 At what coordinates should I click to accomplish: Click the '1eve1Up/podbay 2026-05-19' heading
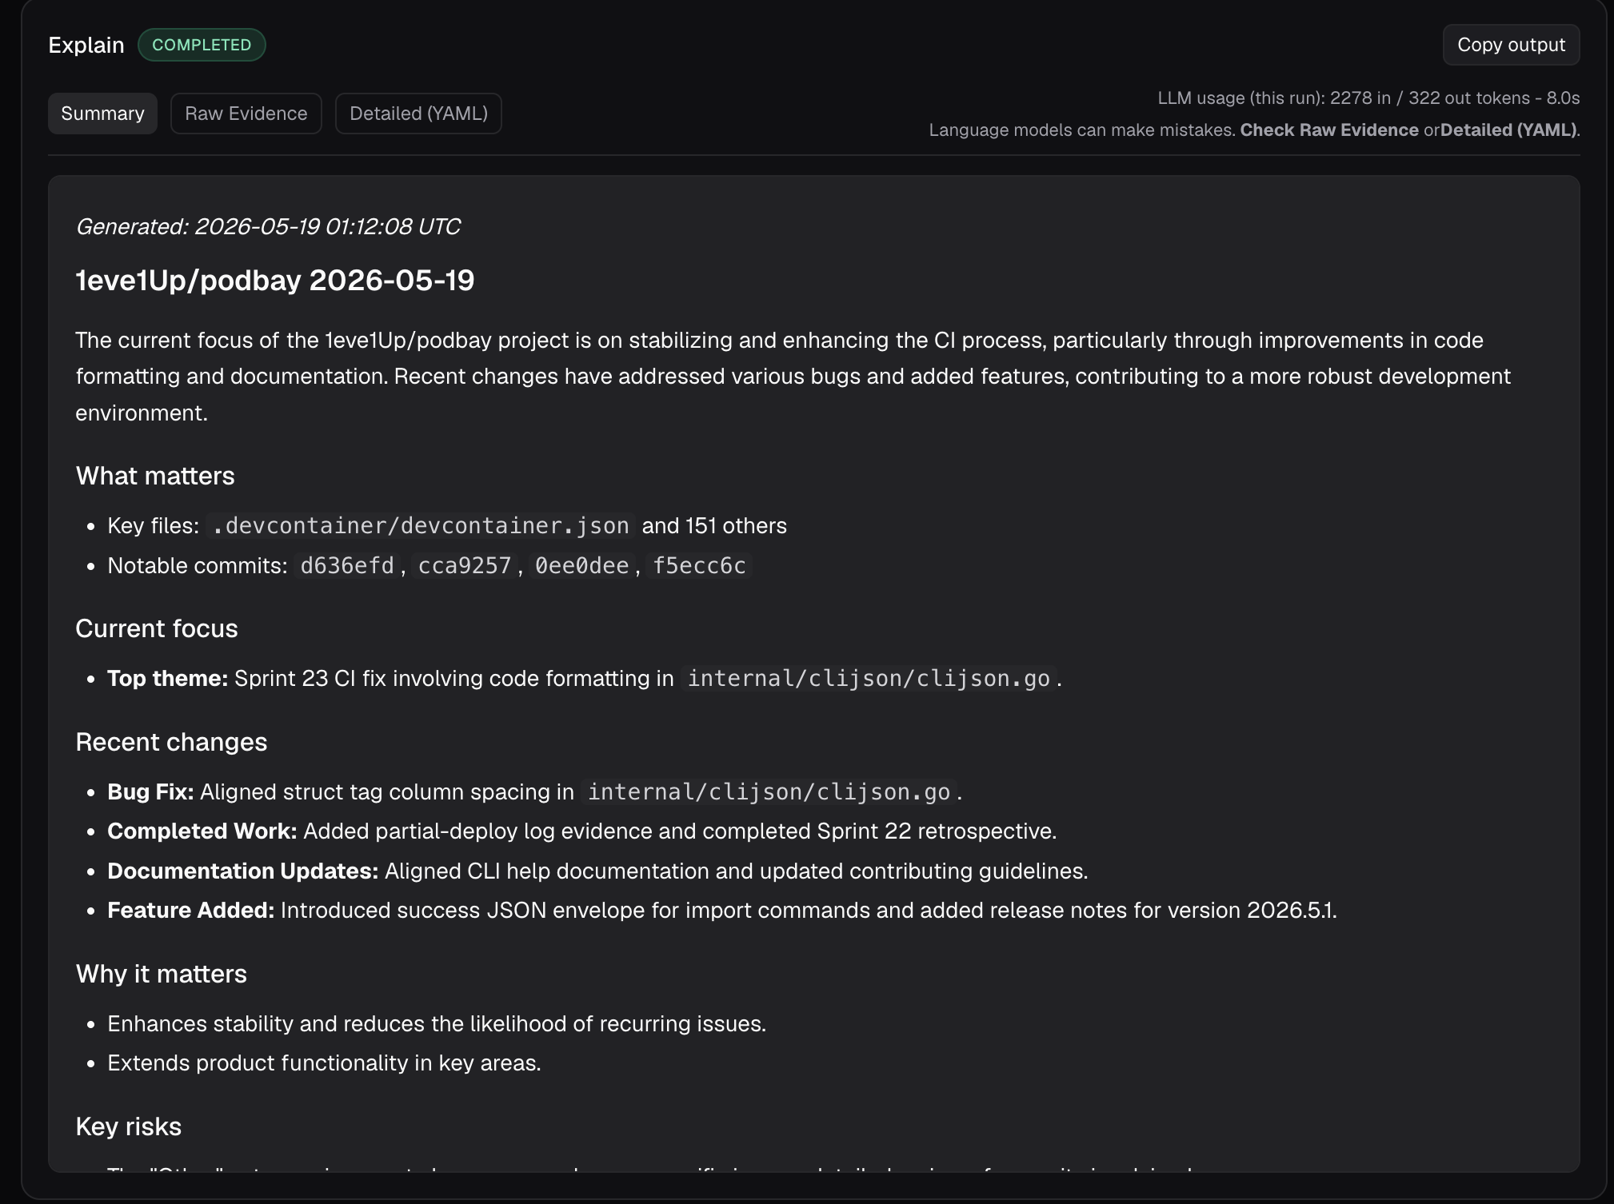point(275,281)
